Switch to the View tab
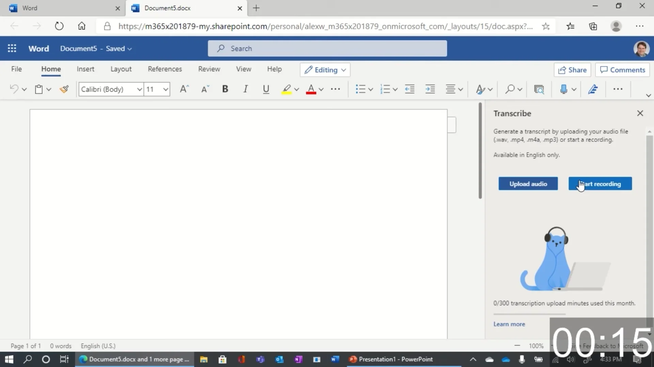 click(x=244, y=69)
